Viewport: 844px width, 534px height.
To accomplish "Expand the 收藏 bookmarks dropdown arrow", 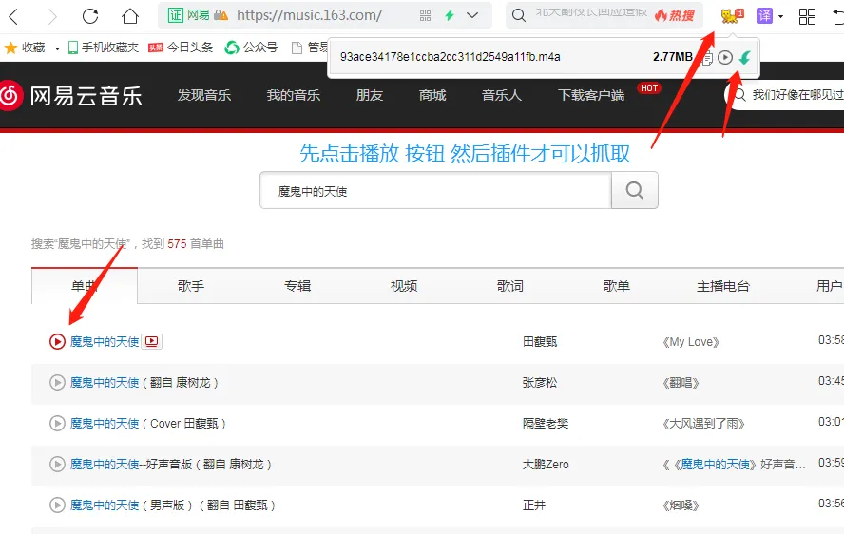I will [x=57, y=48].
